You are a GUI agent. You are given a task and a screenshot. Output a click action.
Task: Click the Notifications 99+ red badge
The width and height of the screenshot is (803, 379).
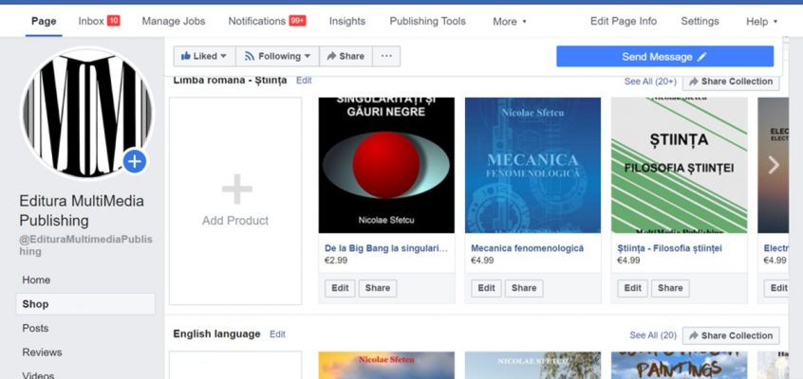click(x=297, y=21)
